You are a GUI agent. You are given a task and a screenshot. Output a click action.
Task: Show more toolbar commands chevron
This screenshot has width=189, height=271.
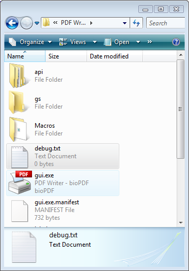pos(150,42)
